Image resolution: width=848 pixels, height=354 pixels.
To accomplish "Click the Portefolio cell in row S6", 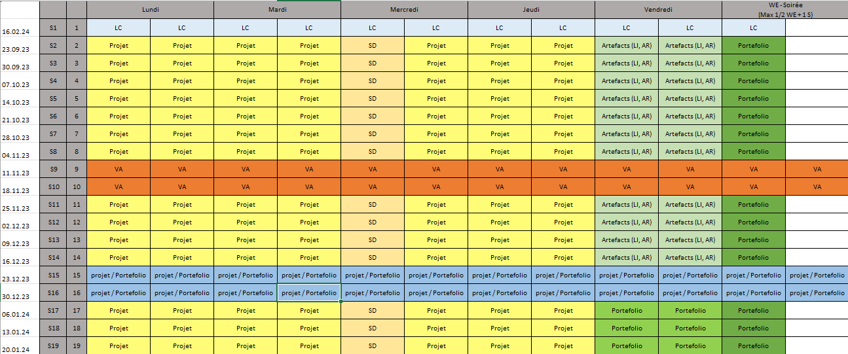I will [753, 116].
